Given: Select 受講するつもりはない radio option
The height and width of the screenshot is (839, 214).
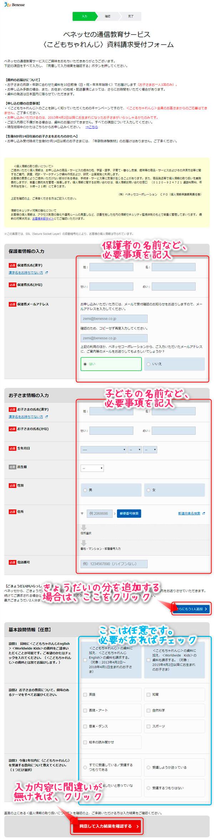Looking at the screenshot, I should coord(148,788).
